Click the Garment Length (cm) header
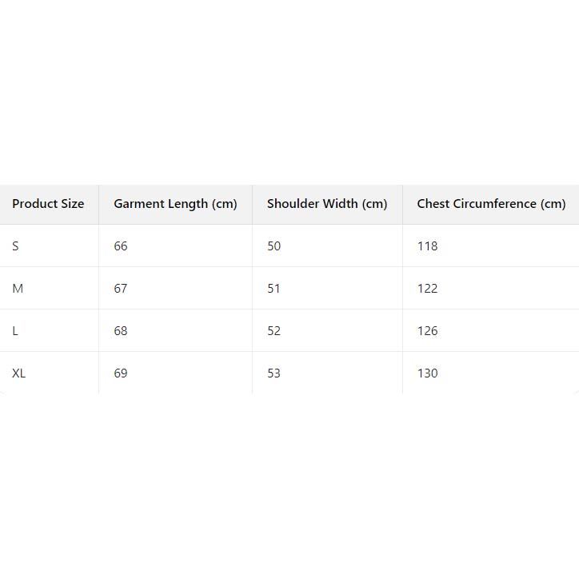The width and height of the screenshot is (579, 579). [x=175, y=204]
